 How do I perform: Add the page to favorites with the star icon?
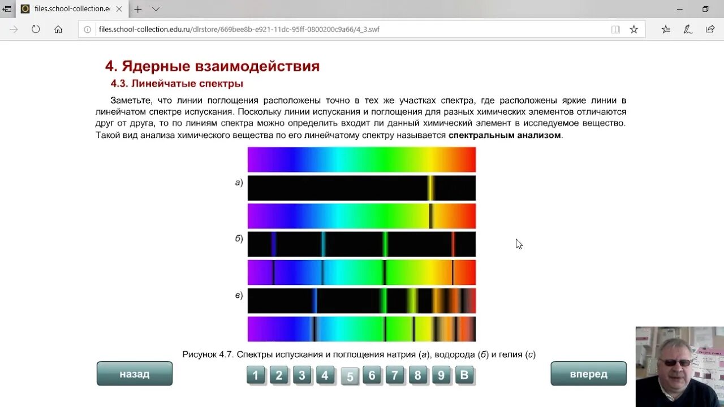(633, 29)
